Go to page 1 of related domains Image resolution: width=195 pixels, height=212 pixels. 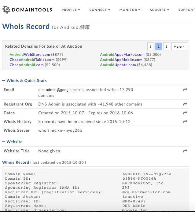point(150,46)
